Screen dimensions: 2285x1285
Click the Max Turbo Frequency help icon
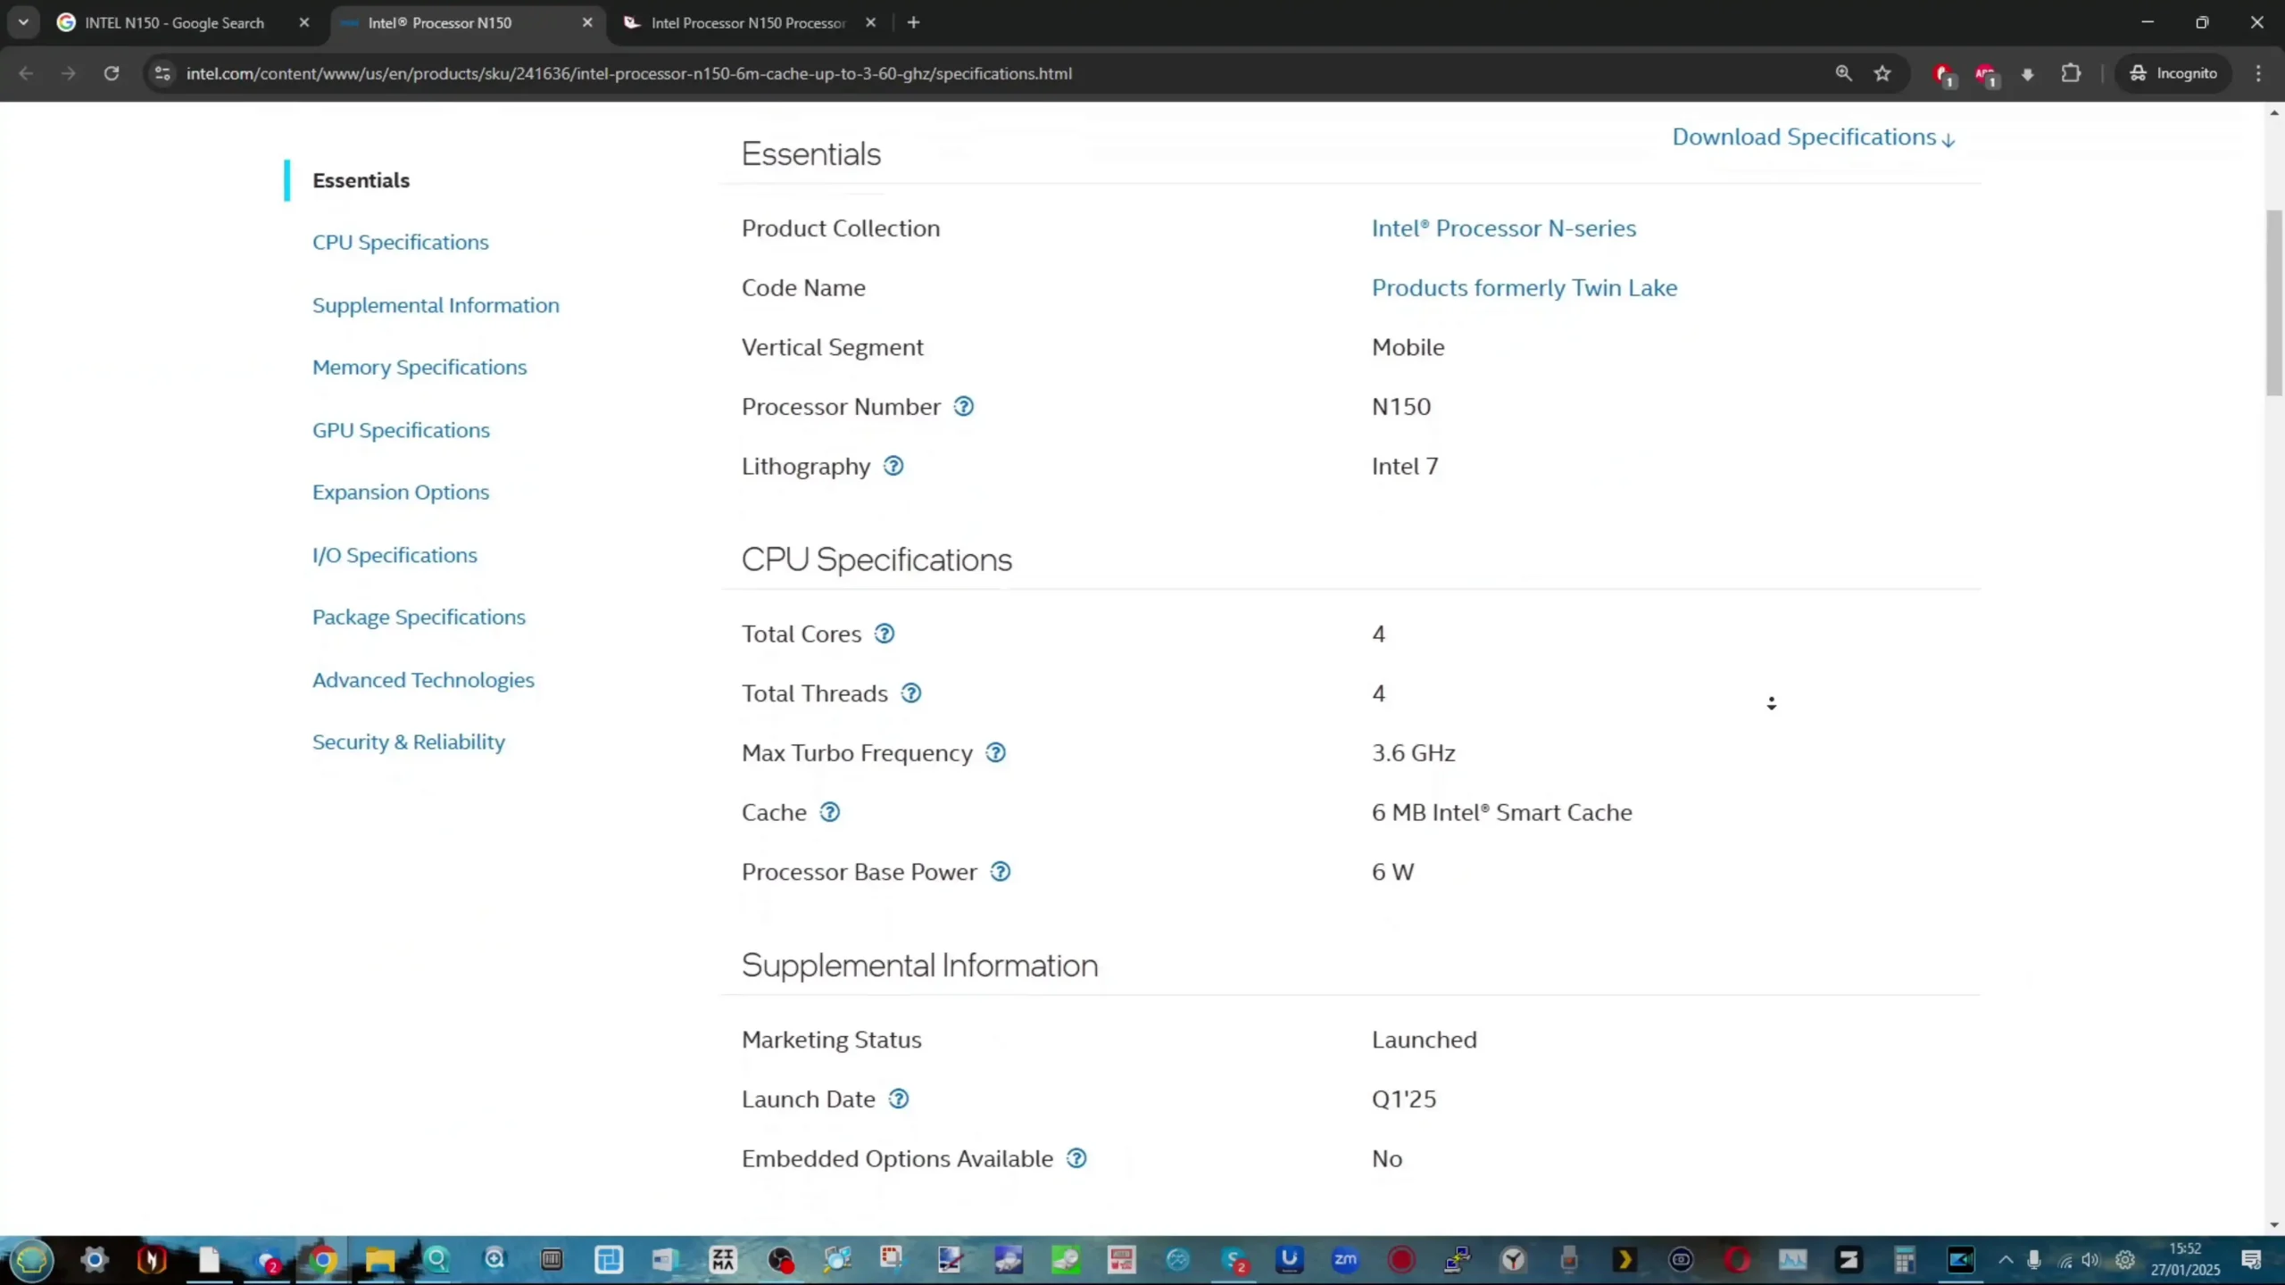click(995, 753)
